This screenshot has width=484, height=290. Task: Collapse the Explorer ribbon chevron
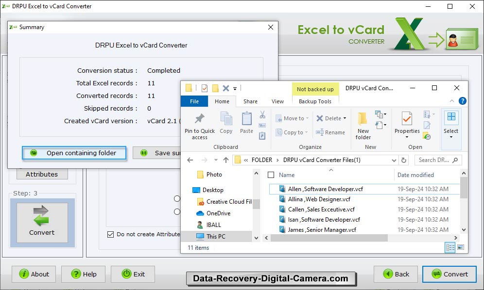(452, 101)
